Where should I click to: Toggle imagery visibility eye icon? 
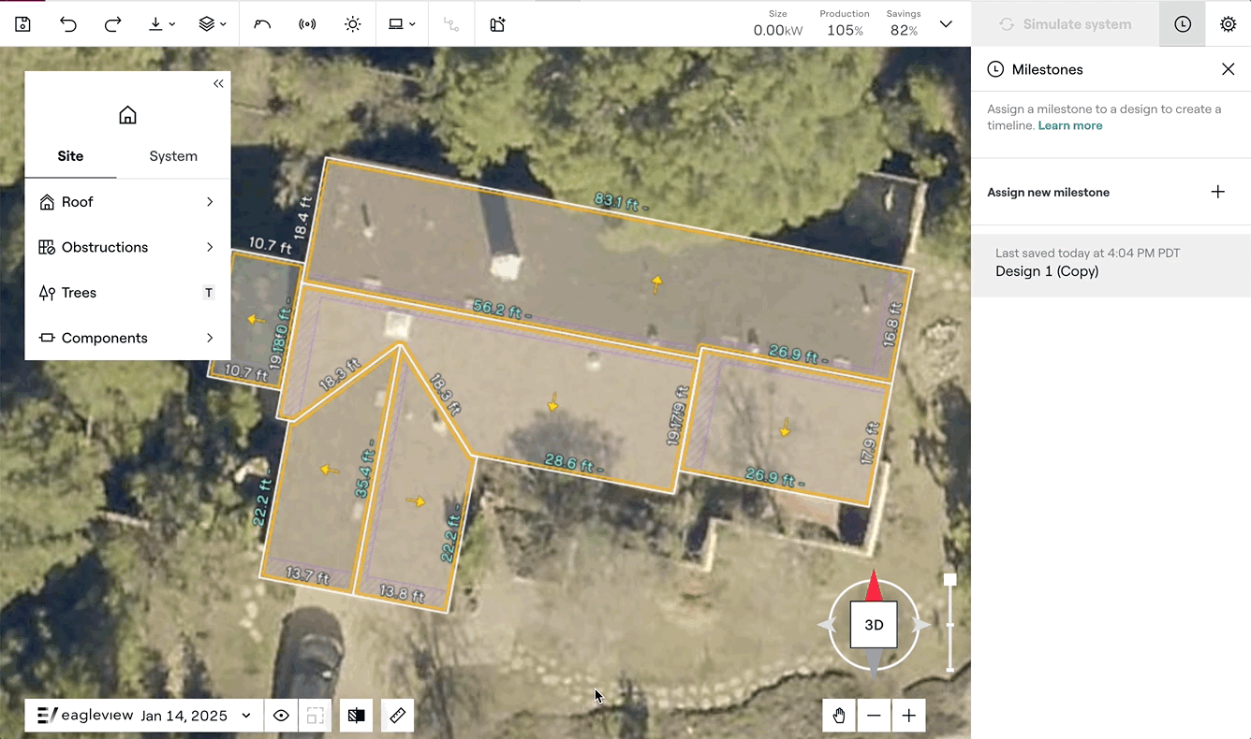tap(281, 716)
